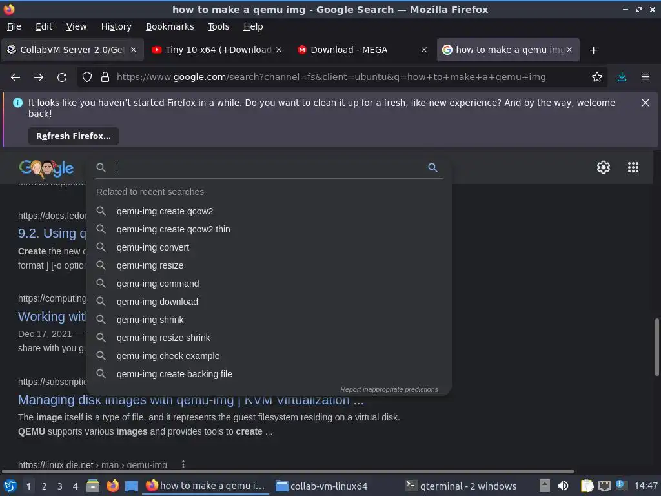Select suggestion qemu-img resize shrink

[269, 338]
